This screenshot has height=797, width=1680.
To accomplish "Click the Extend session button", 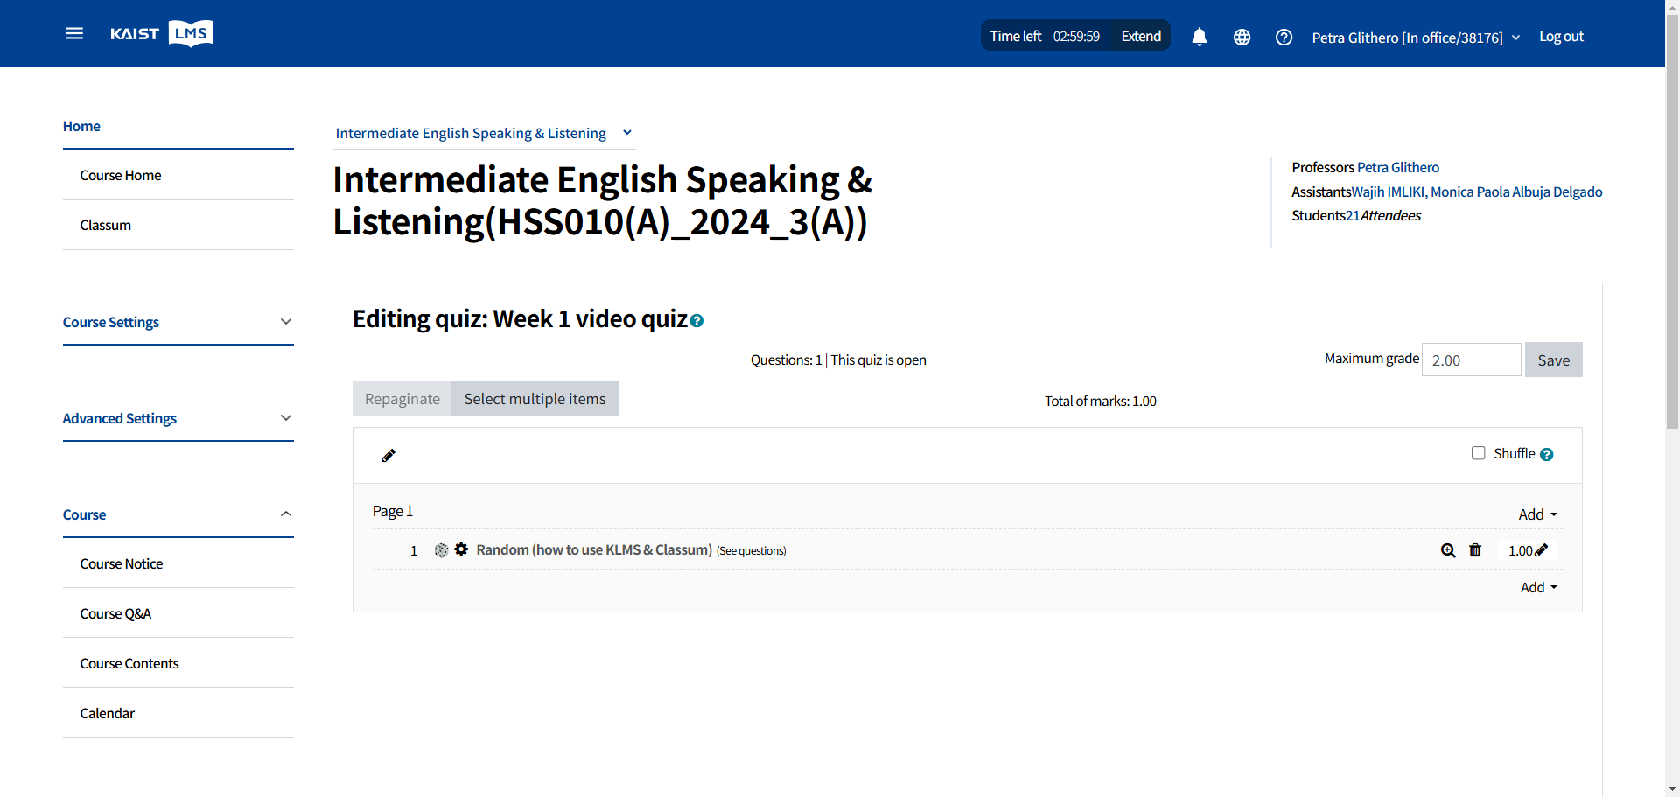I will click(x=1141, y=36).
